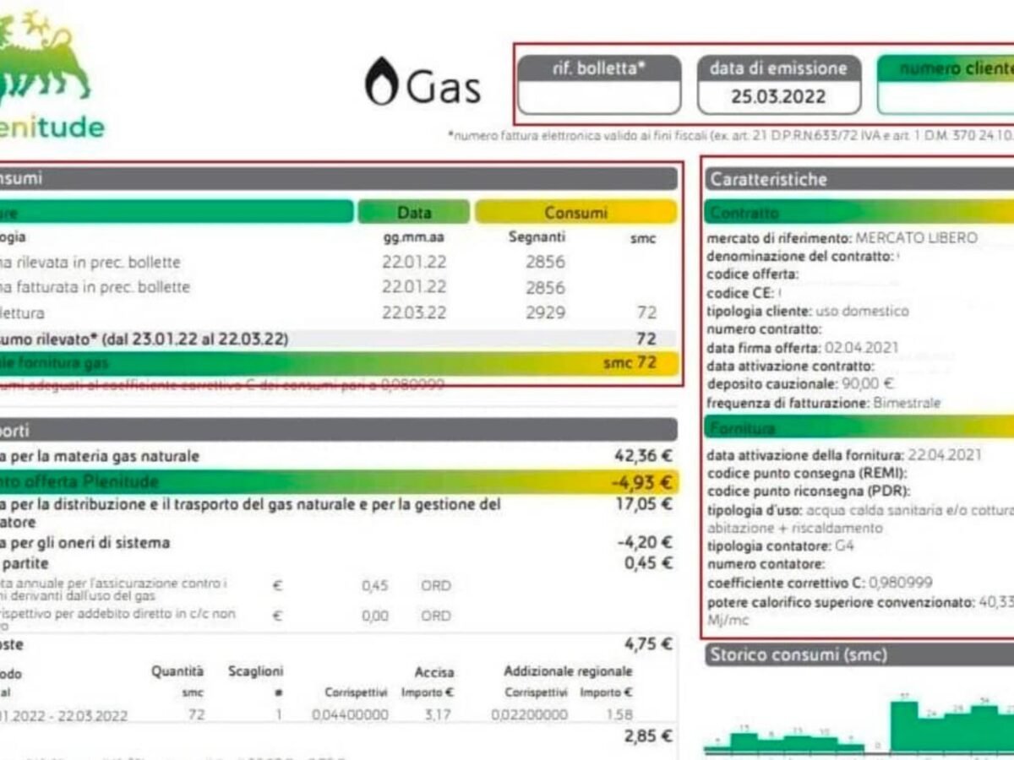Image resolution: width=1014 pixels, height=760 pixels.
Task: Click the yellow Consumi column header
Action: (575, 212)
